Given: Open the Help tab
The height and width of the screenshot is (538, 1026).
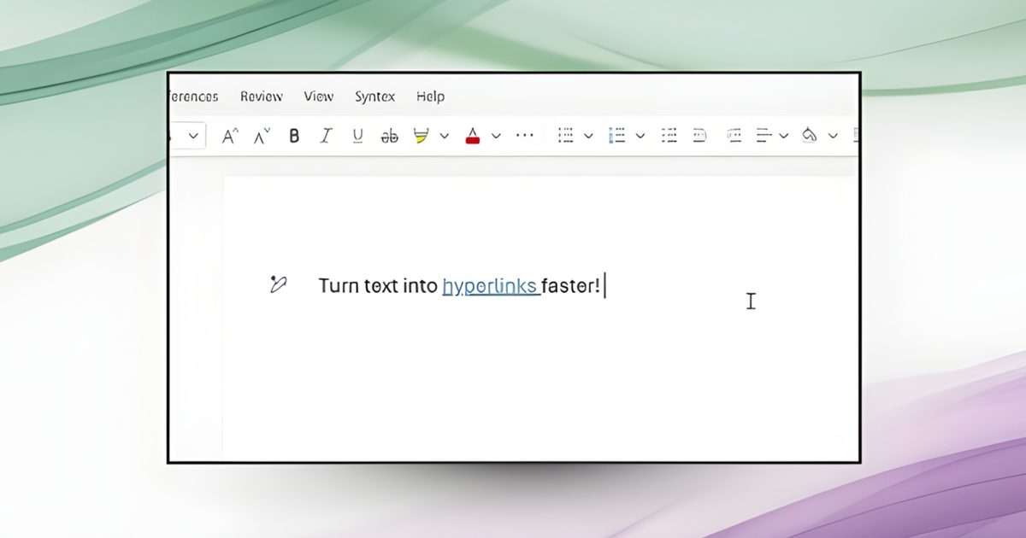Looking at the screenshot, I should coord(430,96).
